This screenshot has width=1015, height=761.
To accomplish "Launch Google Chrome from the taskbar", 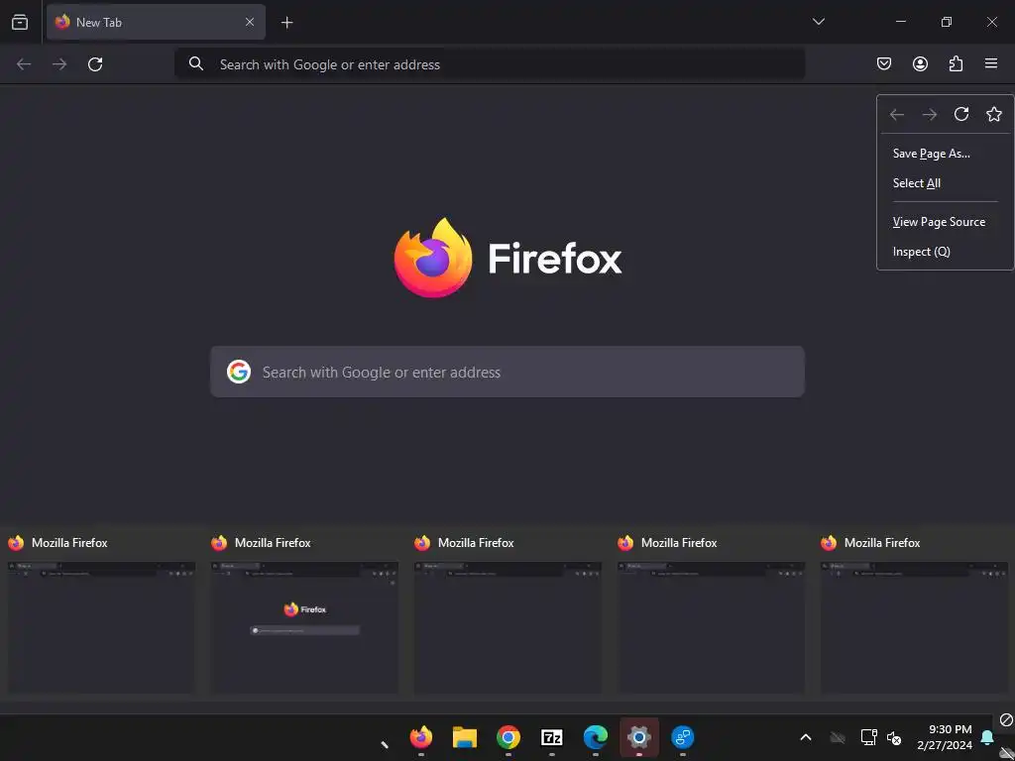I will [x=508, y=737].
